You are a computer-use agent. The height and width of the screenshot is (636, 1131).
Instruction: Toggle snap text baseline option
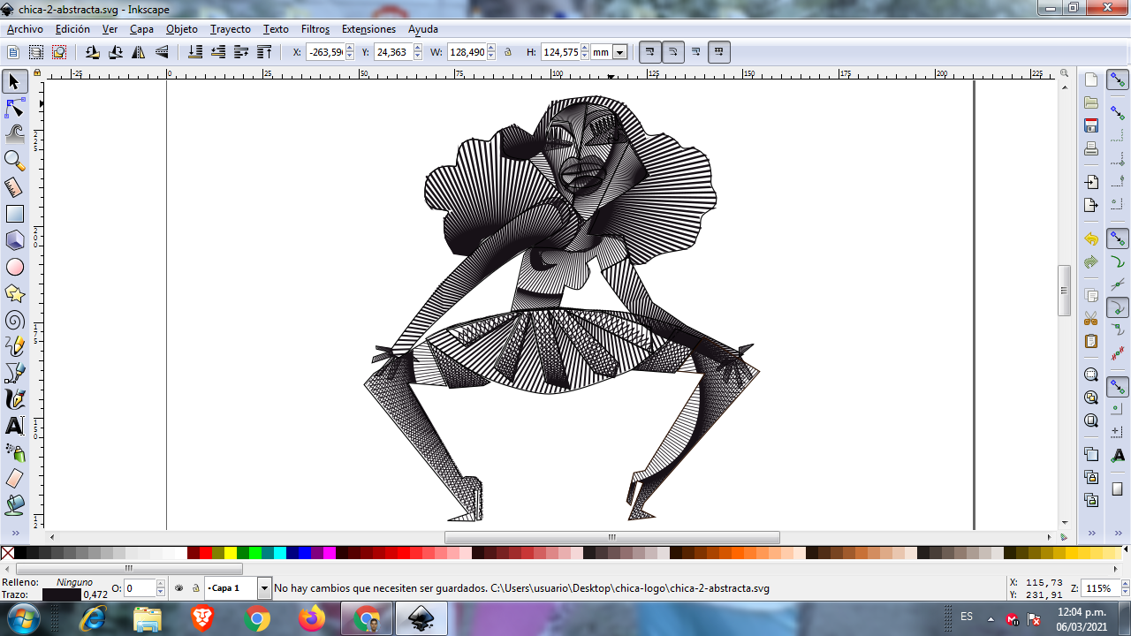(1118, 456)
